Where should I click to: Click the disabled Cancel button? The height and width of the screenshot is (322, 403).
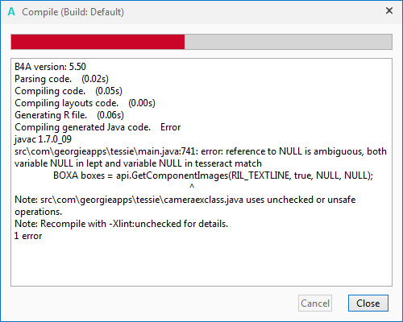coord(315,303)
